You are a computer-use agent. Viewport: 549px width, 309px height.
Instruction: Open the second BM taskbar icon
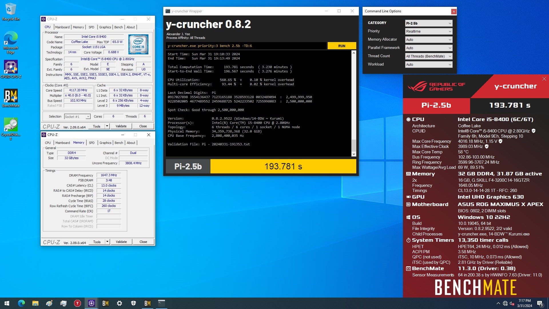coord(148,303)
